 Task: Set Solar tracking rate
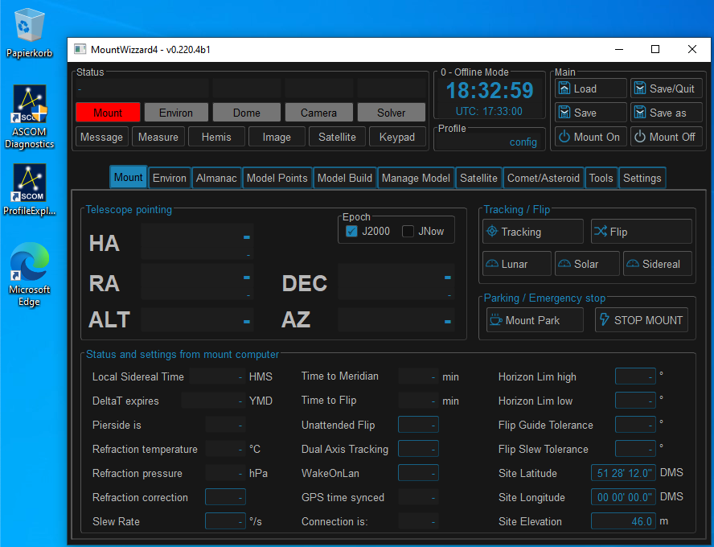tap(587, 264)
